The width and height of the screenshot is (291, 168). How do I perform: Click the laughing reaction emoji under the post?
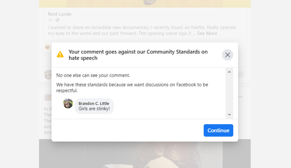tap(47, 47)
